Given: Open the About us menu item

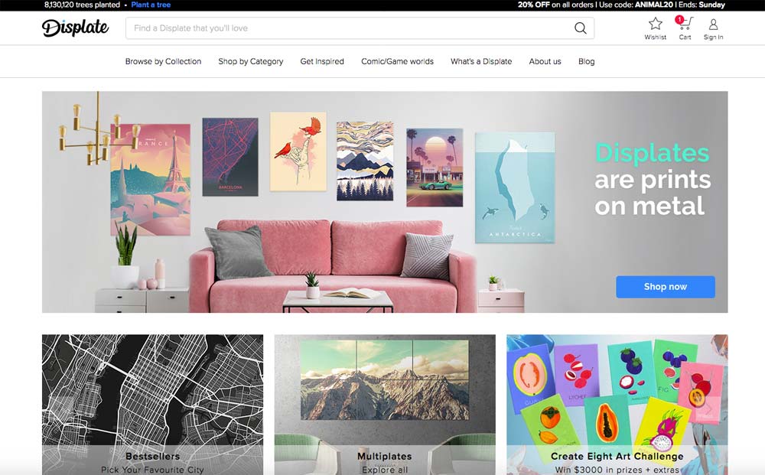Looking at the screenshot, I should (x=545, y=61).
